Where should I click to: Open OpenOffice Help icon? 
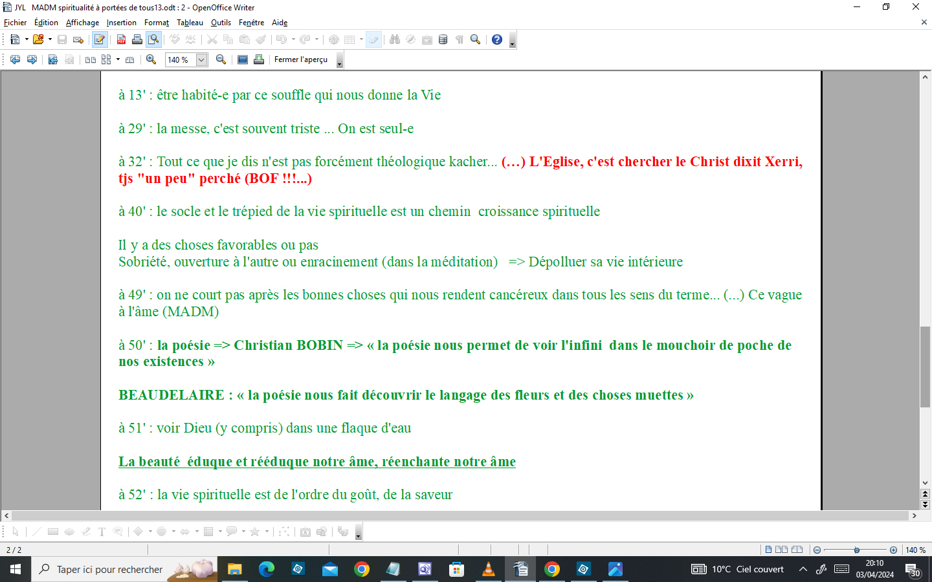497,39
